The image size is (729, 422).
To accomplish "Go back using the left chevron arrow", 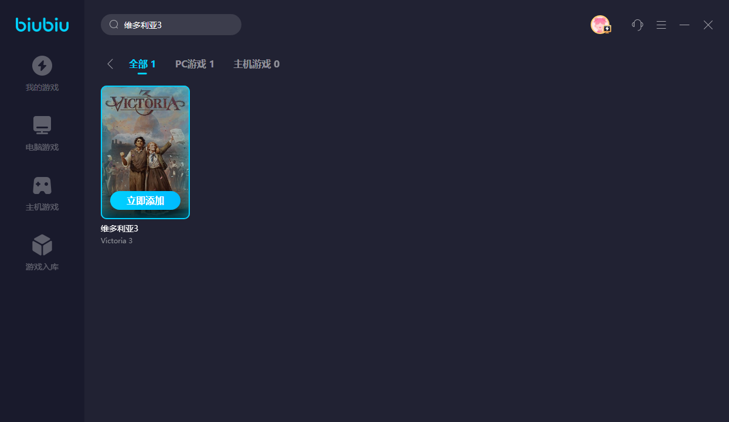I will (x=110, y=64).
